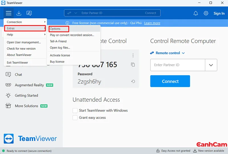Screen dimensions: 228x154
Task: Open the feedback thumbs-up icon
Action: pyautogui.click(x=29, y=13)
